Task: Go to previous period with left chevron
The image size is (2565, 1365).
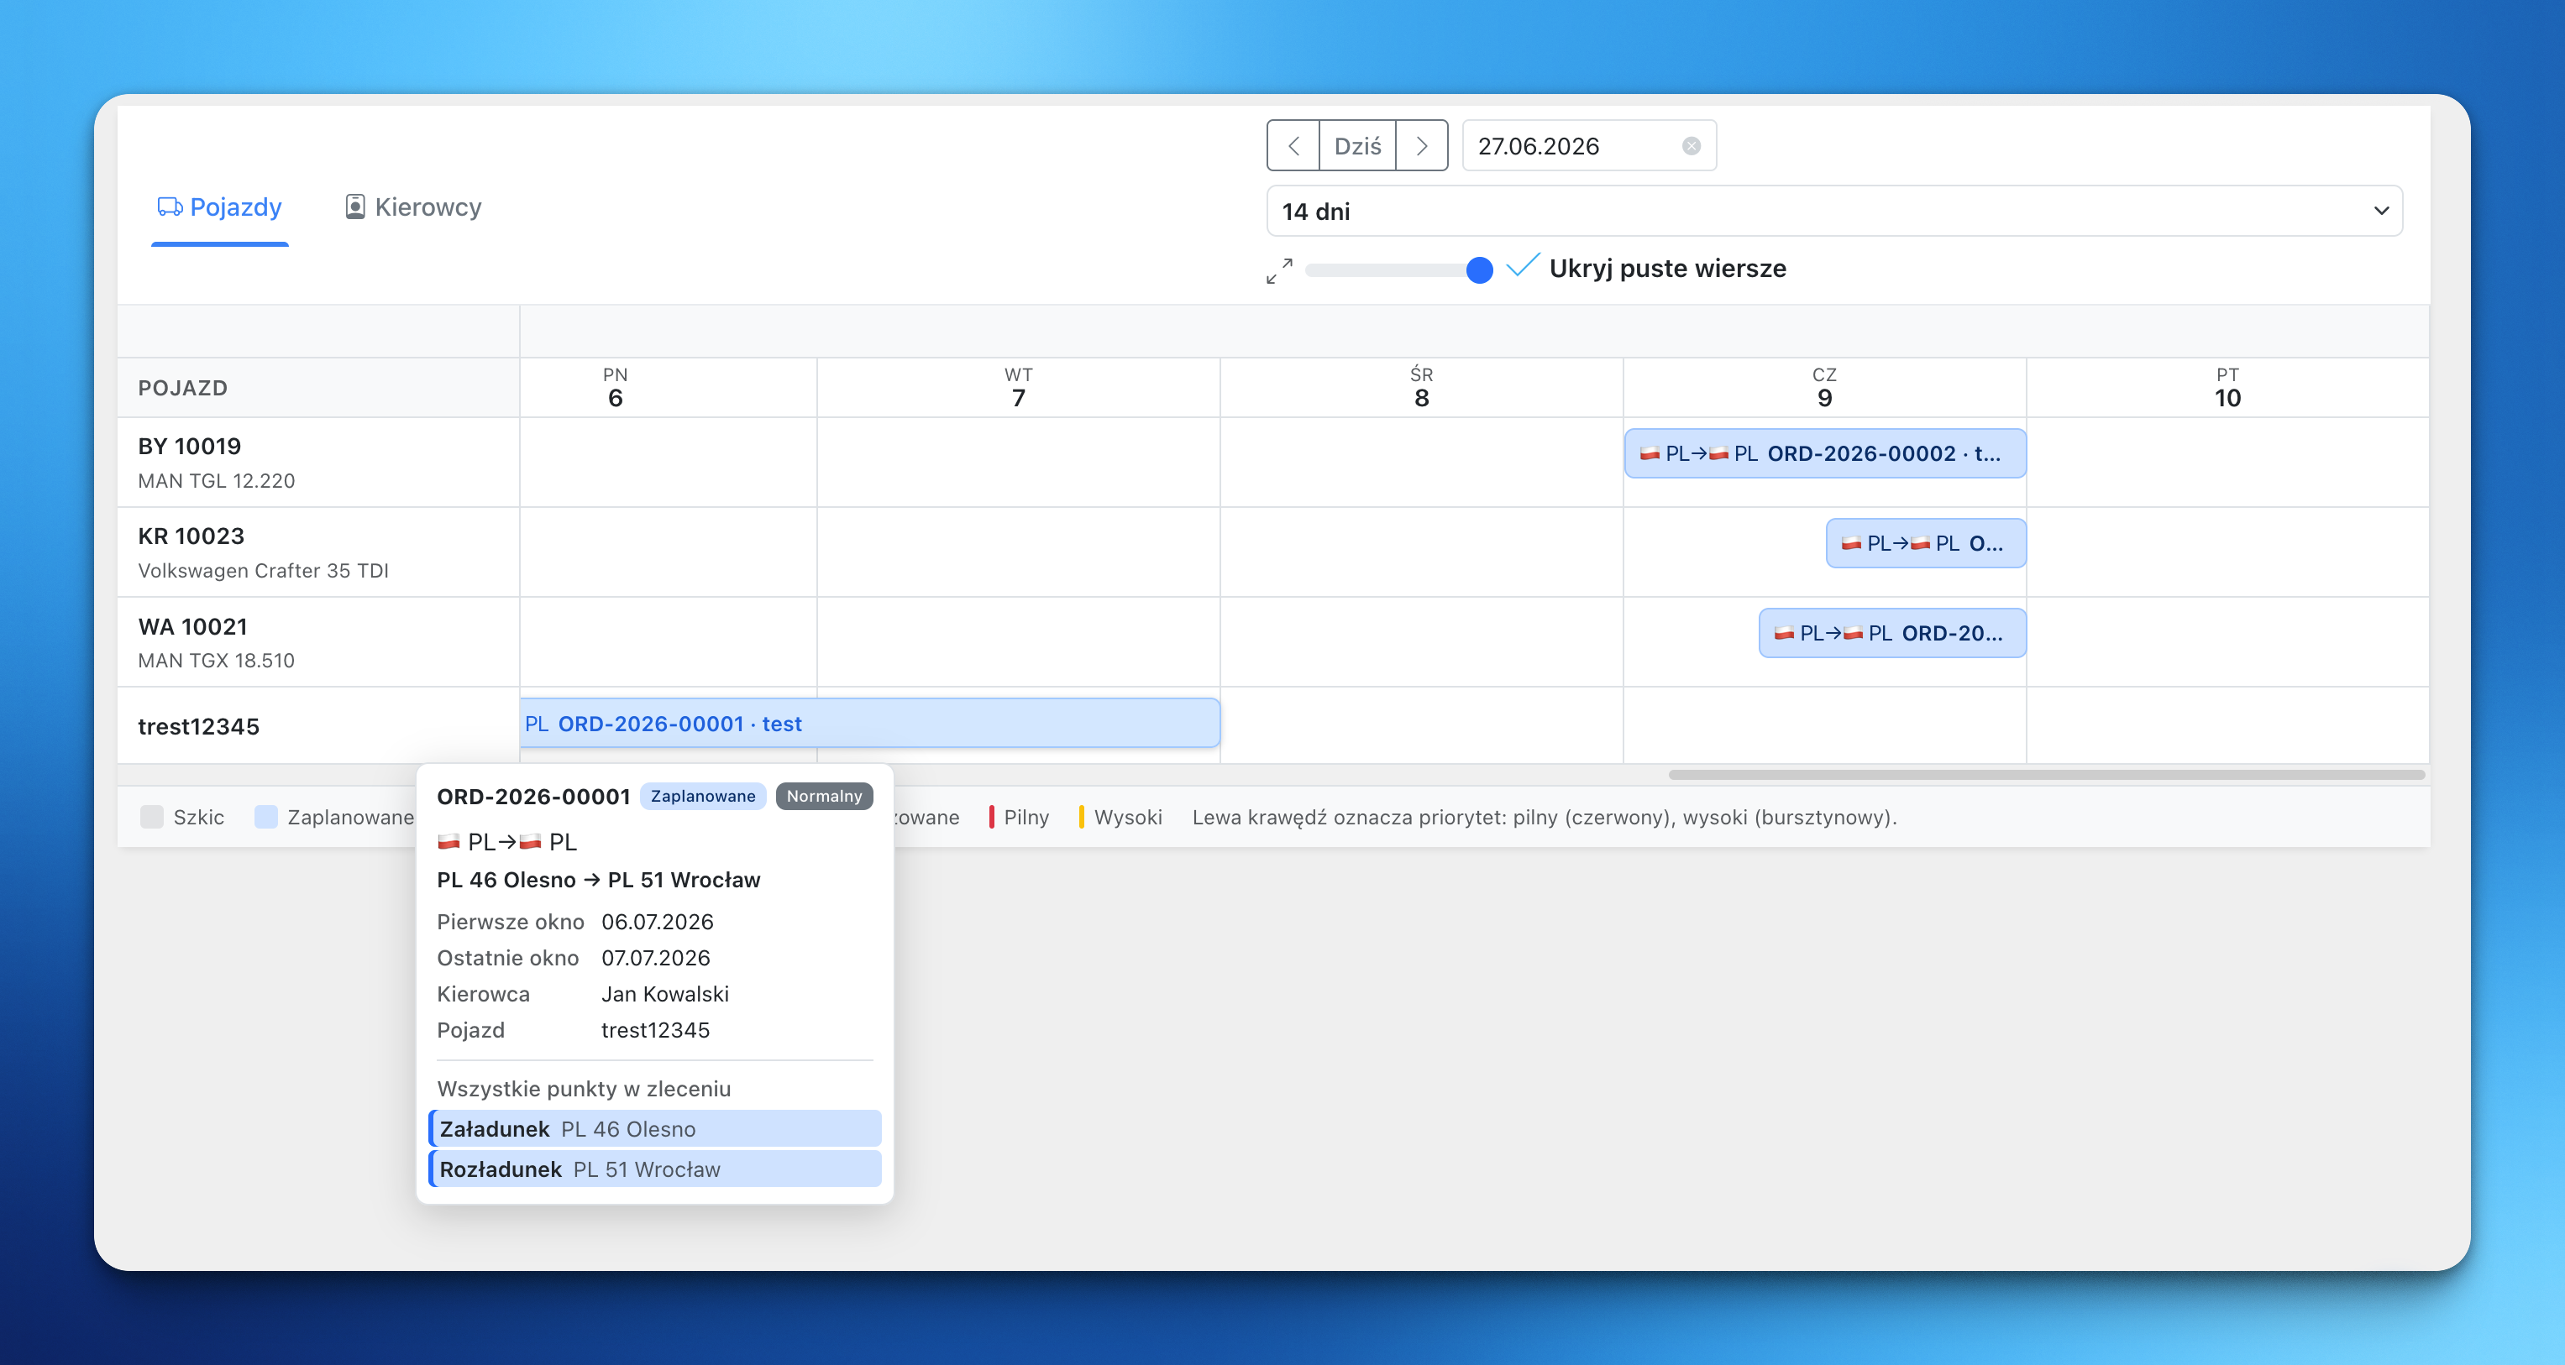Action: pyautogui.click(x=1293, y=146)
